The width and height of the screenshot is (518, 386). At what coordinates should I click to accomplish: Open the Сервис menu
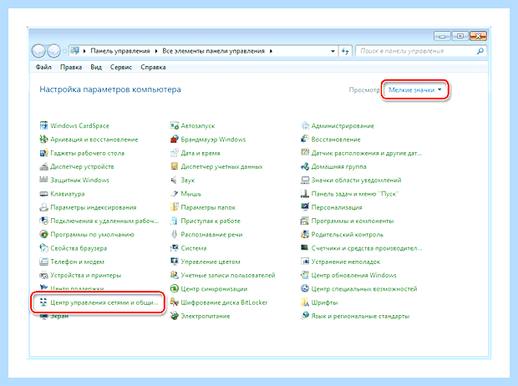pyautogui.click(x=121, y=67)
